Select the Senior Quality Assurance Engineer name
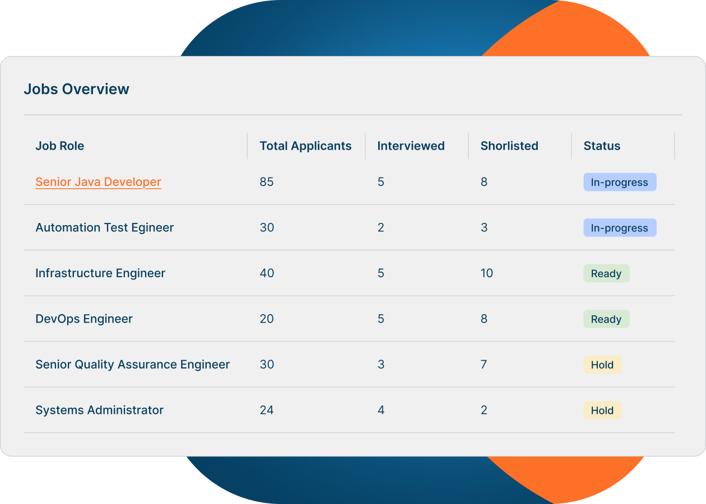This screenshot has height=504, width=706. point(133,365)
